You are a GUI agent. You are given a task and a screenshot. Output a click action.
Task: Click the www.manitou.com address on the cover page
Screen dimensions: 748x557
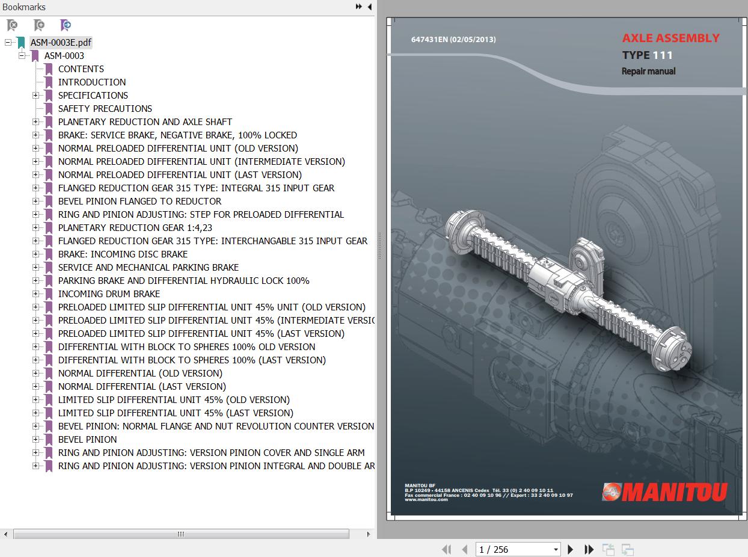coord(426,500)
